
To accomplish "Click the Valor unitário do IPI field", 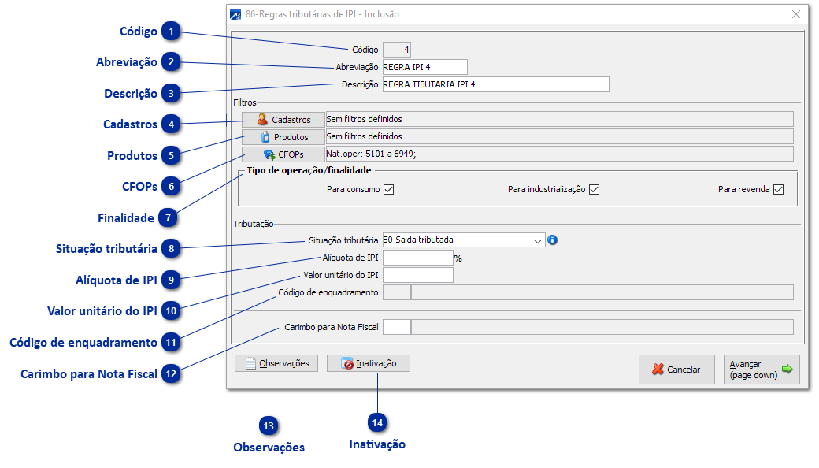I will 418,275.
